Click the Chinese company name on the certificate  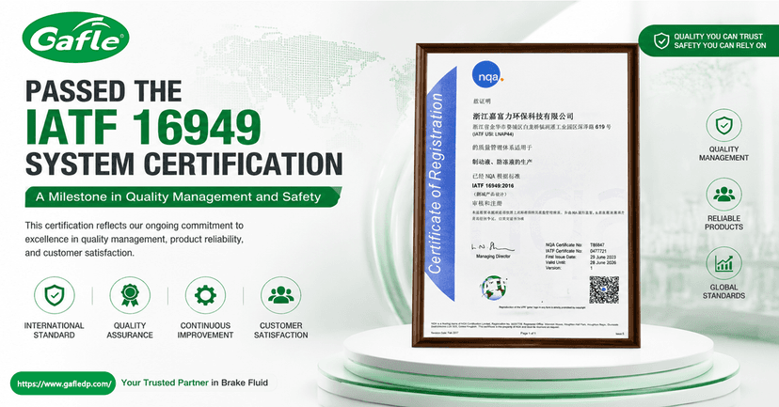click(523, 117)
